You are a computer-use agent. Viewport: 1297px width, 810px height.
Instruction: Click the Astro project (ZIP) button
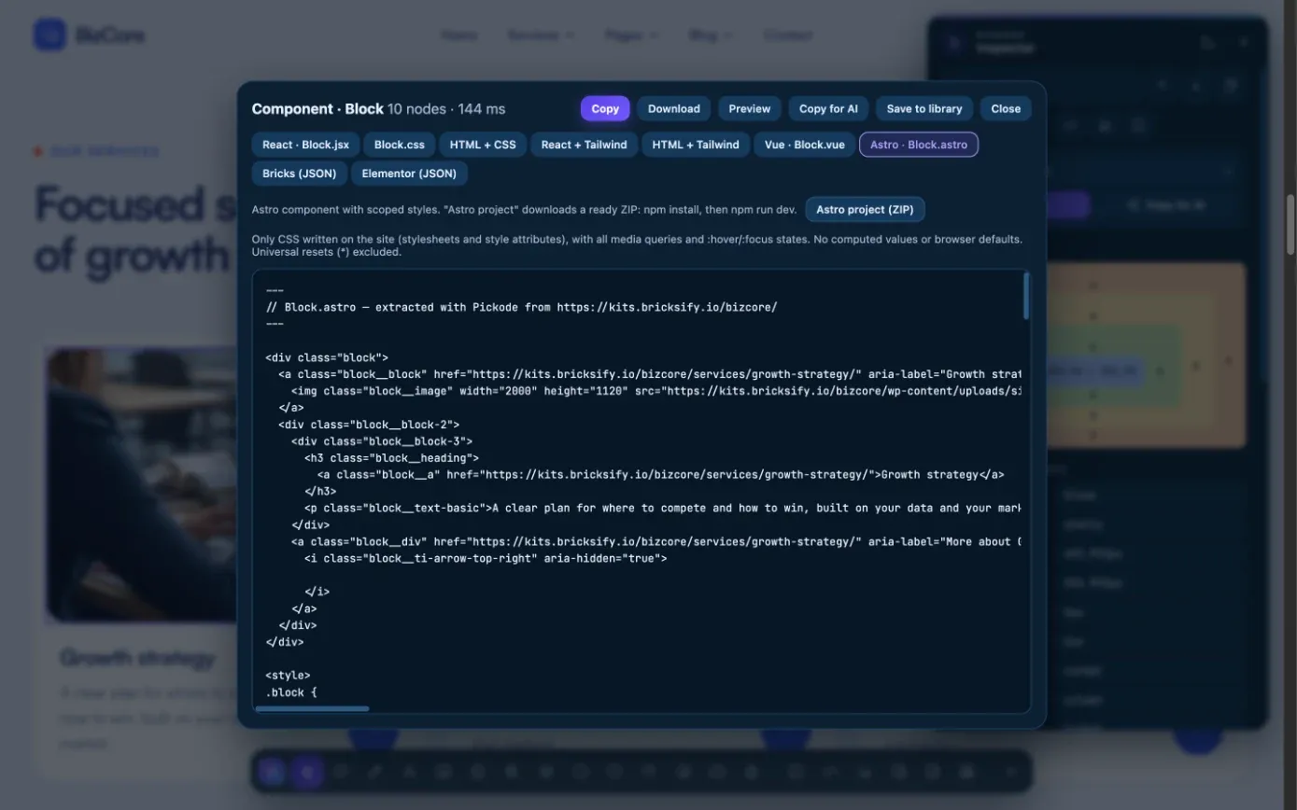coord(865,210)
